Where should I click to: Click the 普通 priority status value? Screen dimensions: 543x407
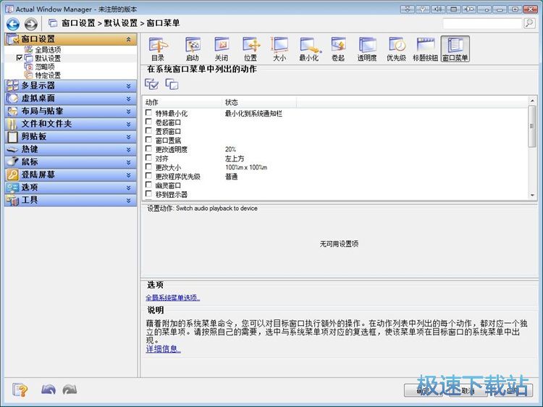[232, 176]
